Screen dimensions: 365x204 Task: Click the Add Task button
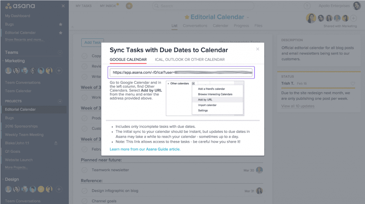point(92,42)
